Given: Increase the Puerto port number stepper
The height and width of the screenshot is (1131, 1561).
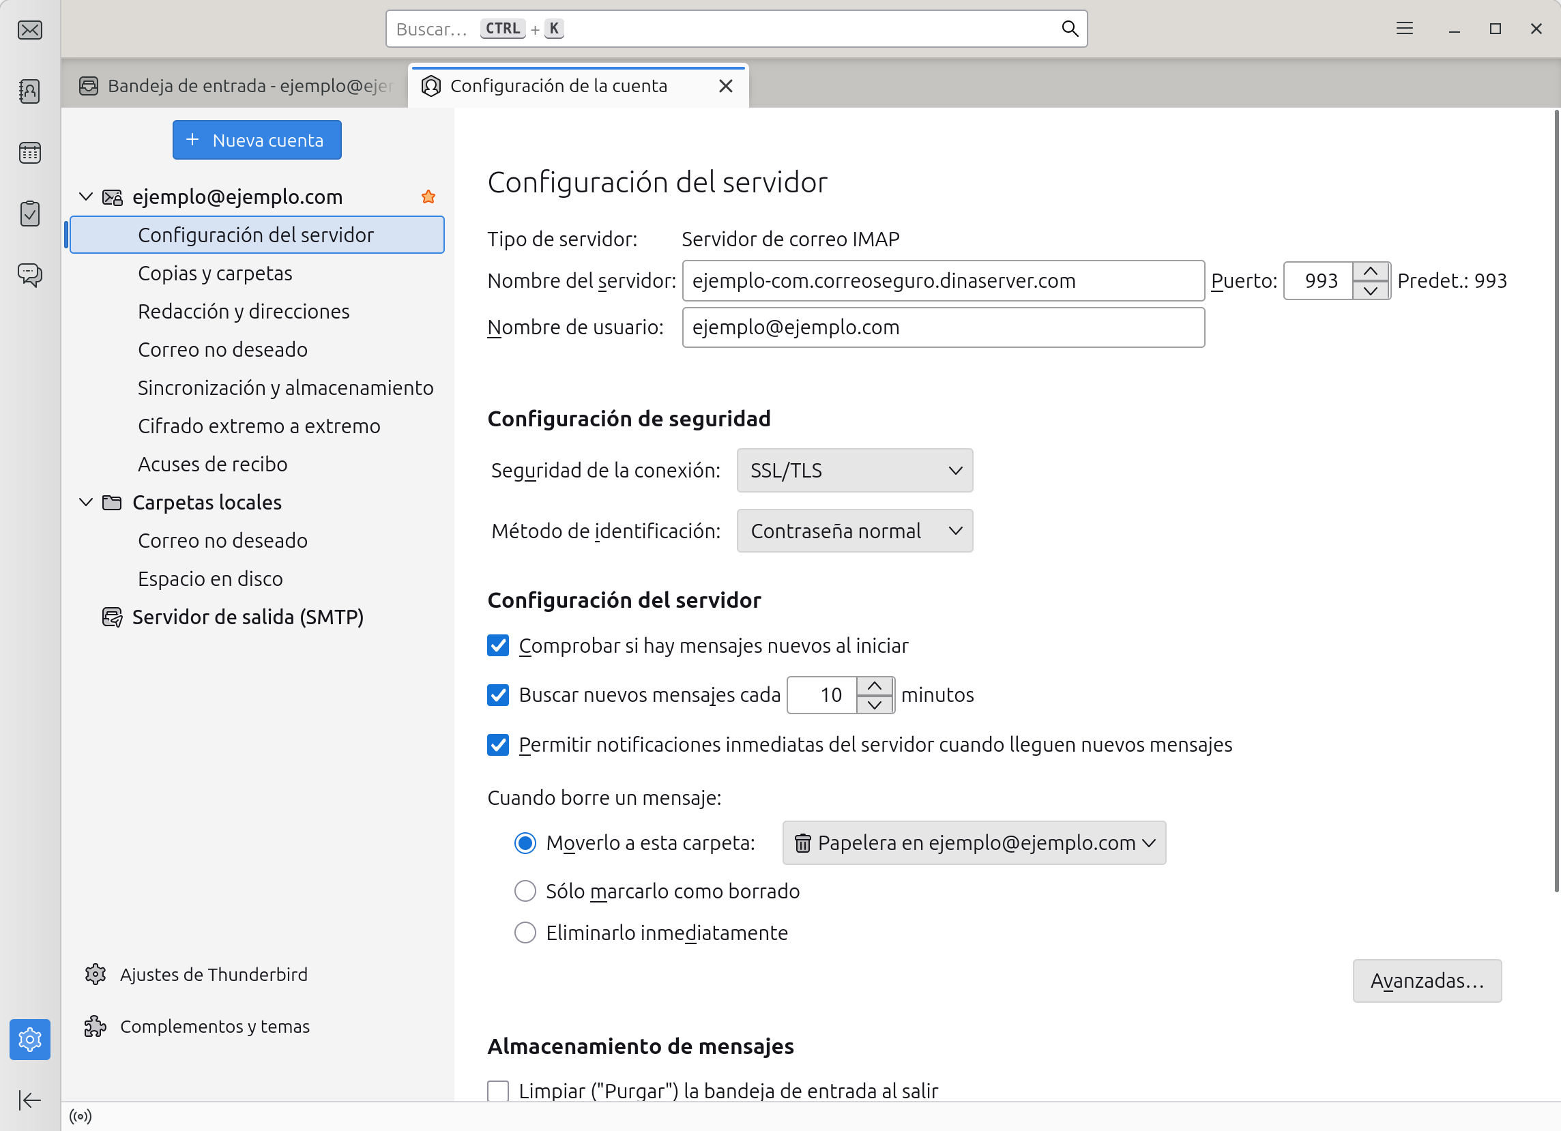Looking at the screenshot, I should (x=1370, y=271).
